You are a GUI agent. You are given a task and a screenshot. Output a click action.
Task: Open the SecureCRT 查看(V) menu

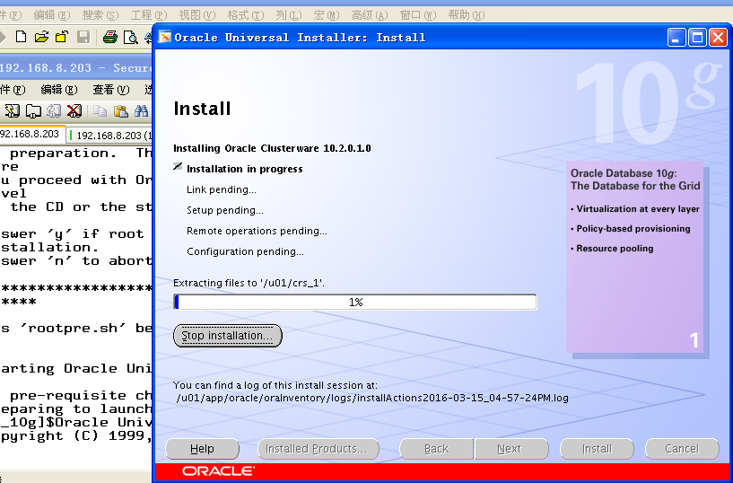coord(110,89)
